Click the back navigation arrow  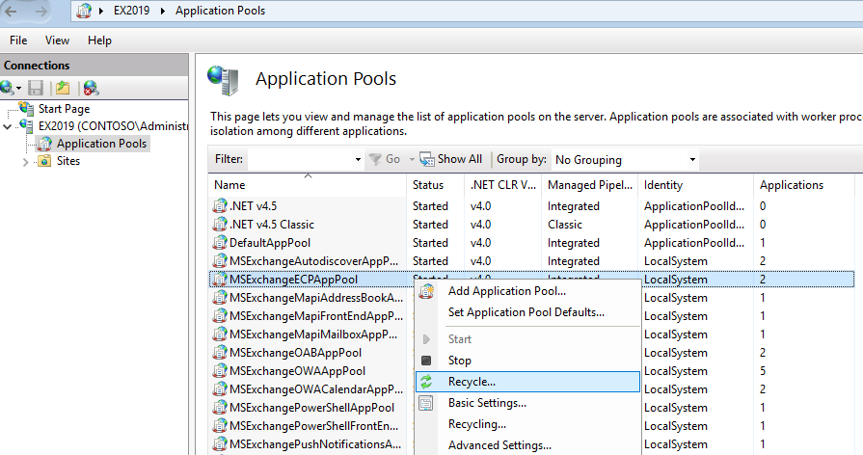click(x=11, y=11)
